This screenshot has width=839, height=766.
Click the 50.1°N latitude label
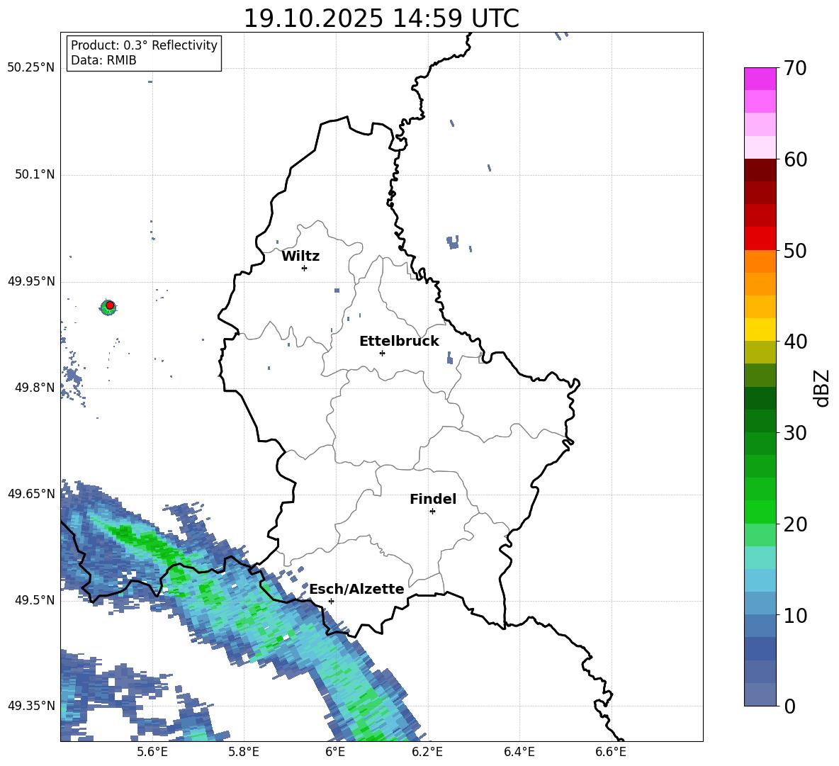click(35, 174)
